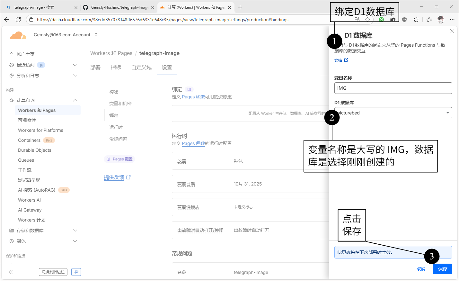Screen dimensions: 459x281
Task: Click the browser favorites star-list icon
Action: (429, 20)
